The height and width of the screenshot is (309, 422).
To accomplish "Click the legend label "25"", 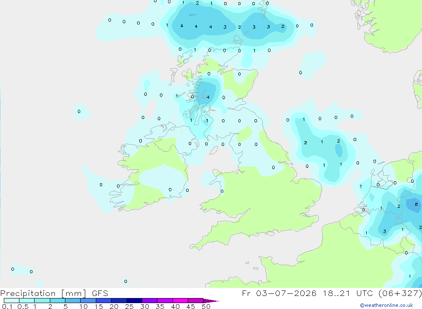I will point(129,306).
